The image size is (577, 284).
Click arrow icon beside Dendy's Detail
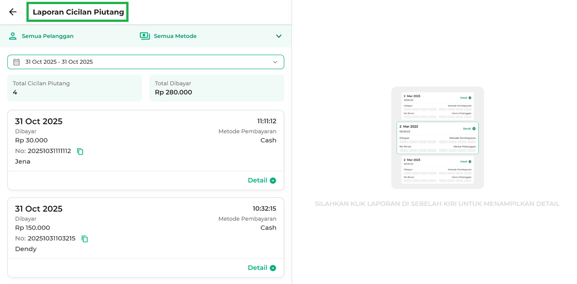point(273,268)
